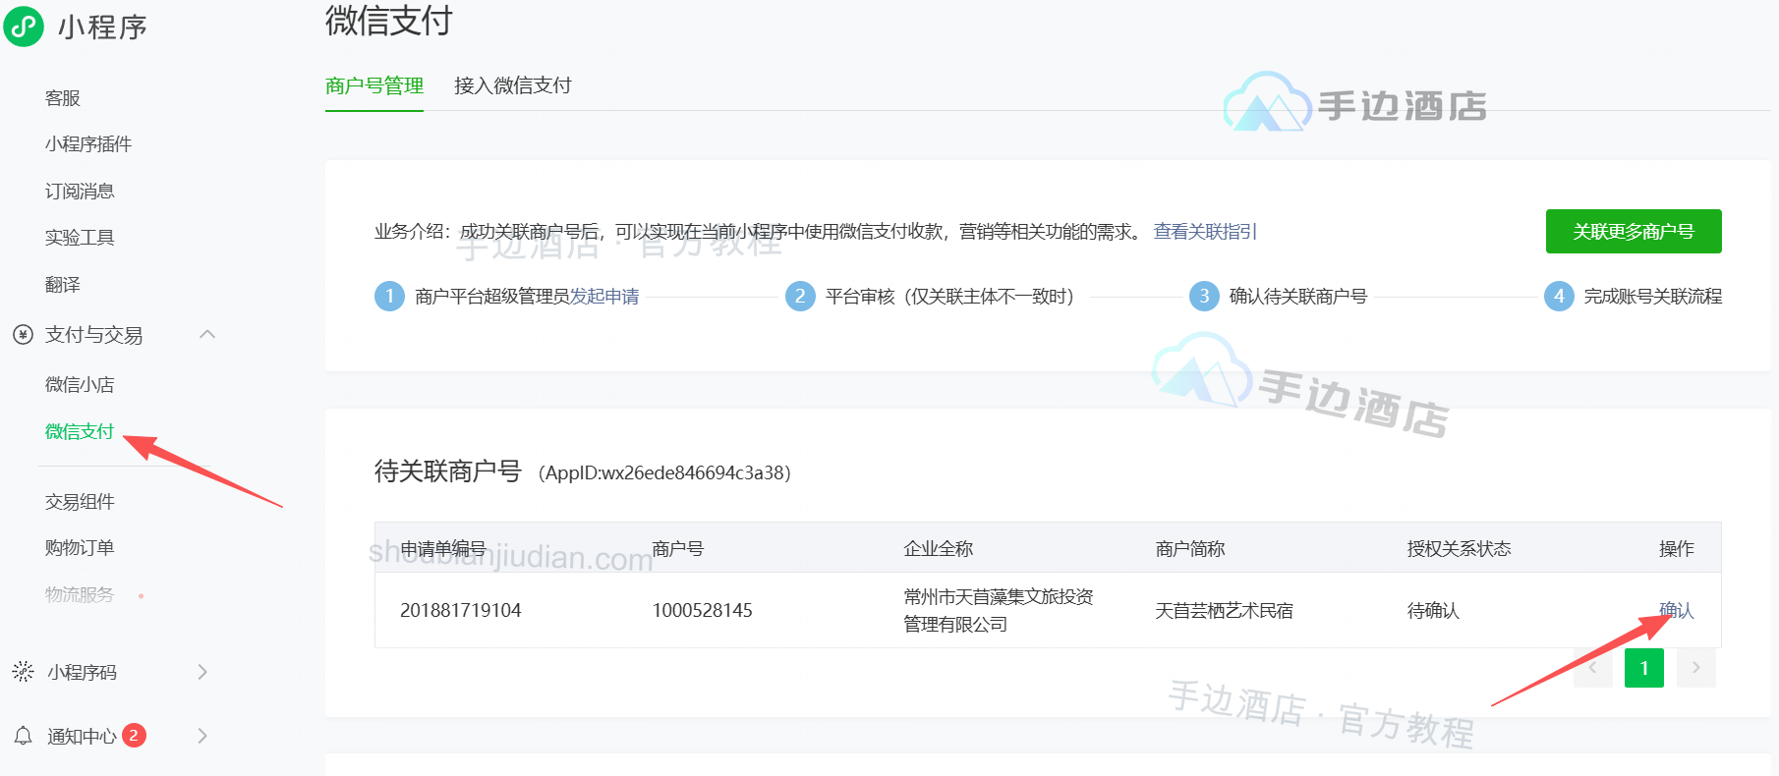1779x776 pixels.
Task: Select 微信支付 in the sidebar
Action: 80,432
